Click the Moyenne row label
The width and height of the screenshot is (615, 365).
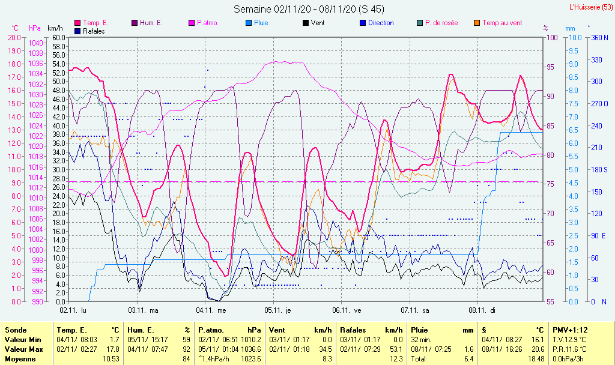click(x=20, y=359)
